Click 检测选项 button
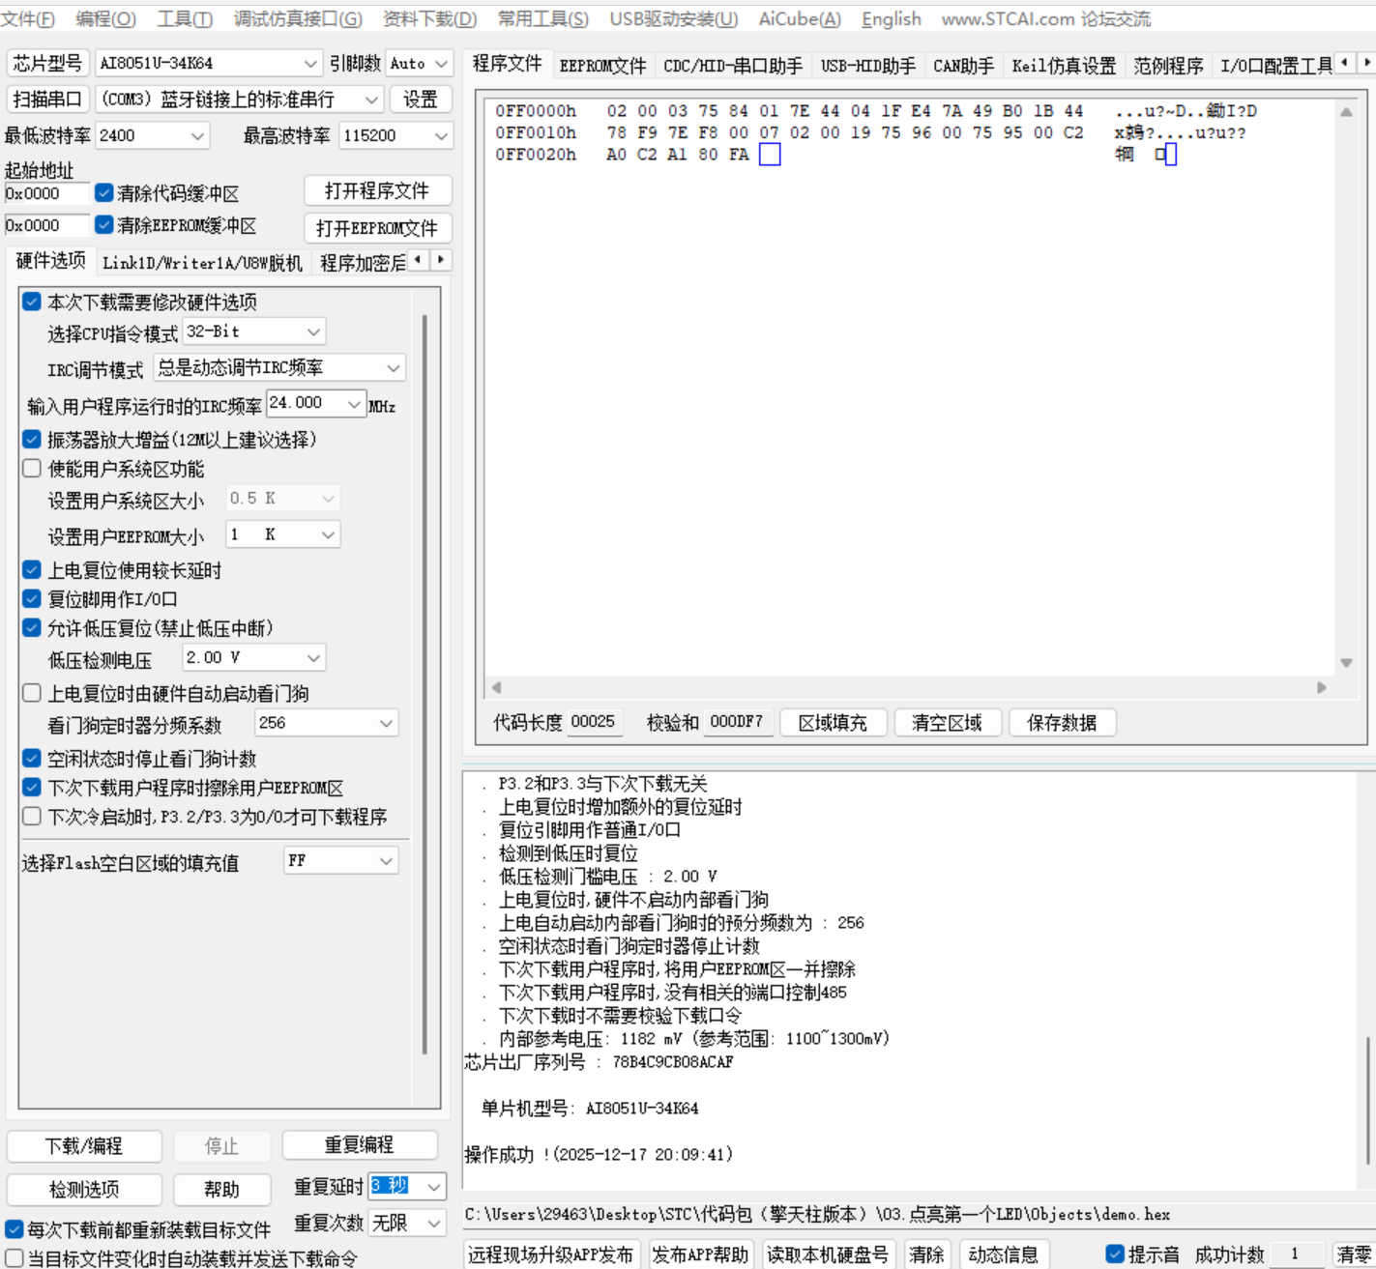Image resolution: width=1376 pixels, height=1269 pixels. (x=84, y=1189)
